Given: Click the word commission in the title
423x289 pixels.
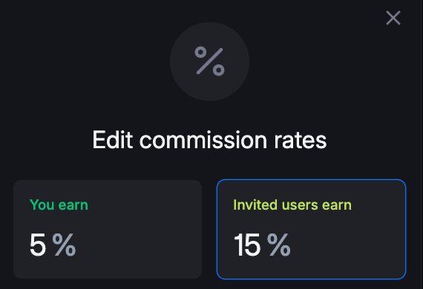Looking at the screenshot, I should [203, 140].
